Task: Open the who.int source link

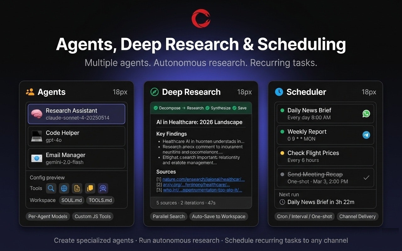Action: click(202, 190)
